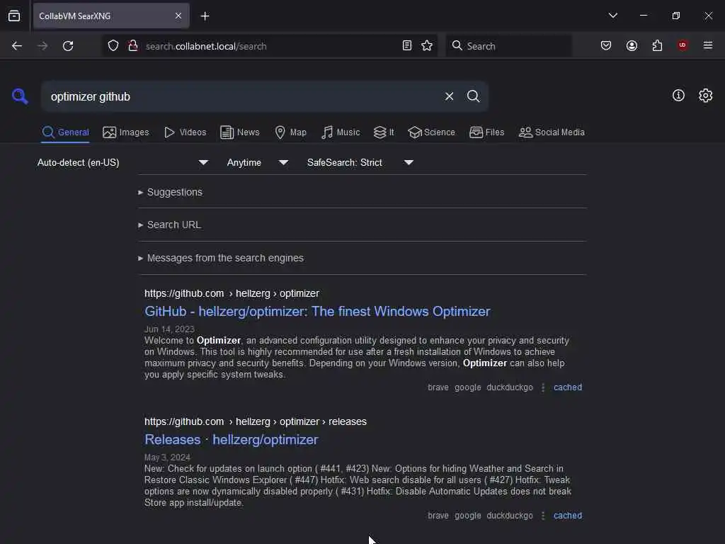Screen dimensions: 725x544
Task: Close the CollabVM SearXNG tab
Action: pos(178,16)
